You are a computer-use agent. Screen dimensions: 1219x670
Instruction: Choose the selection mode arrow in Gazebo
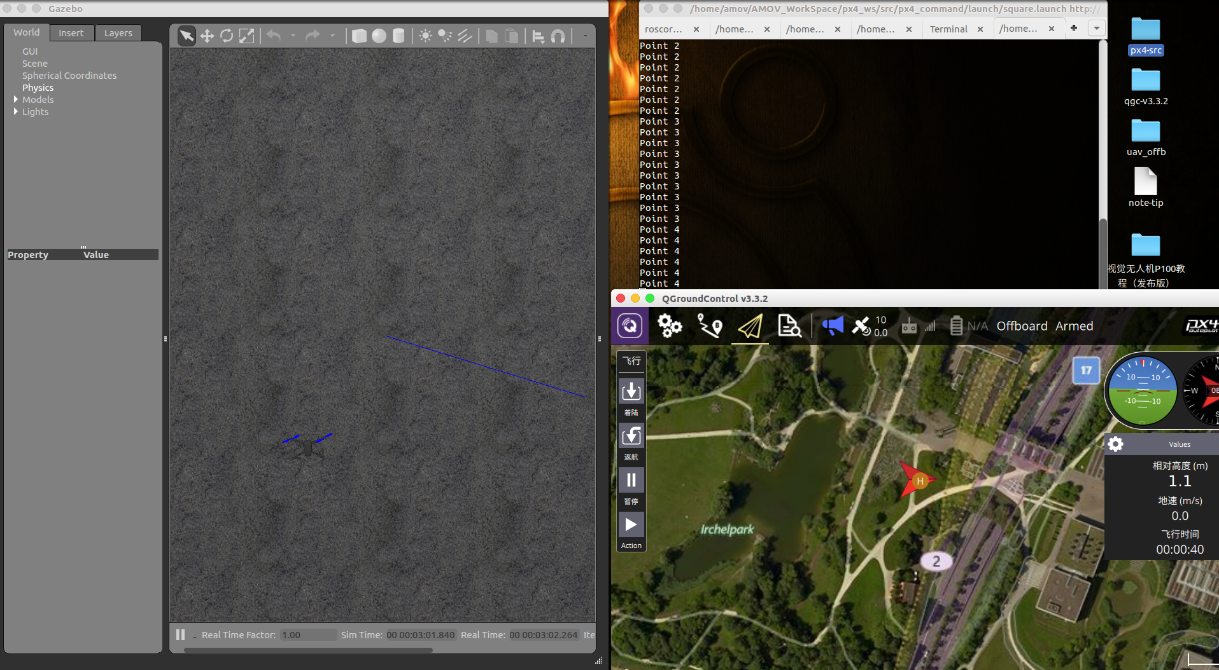pyautogui.click(x=187, y=36)
